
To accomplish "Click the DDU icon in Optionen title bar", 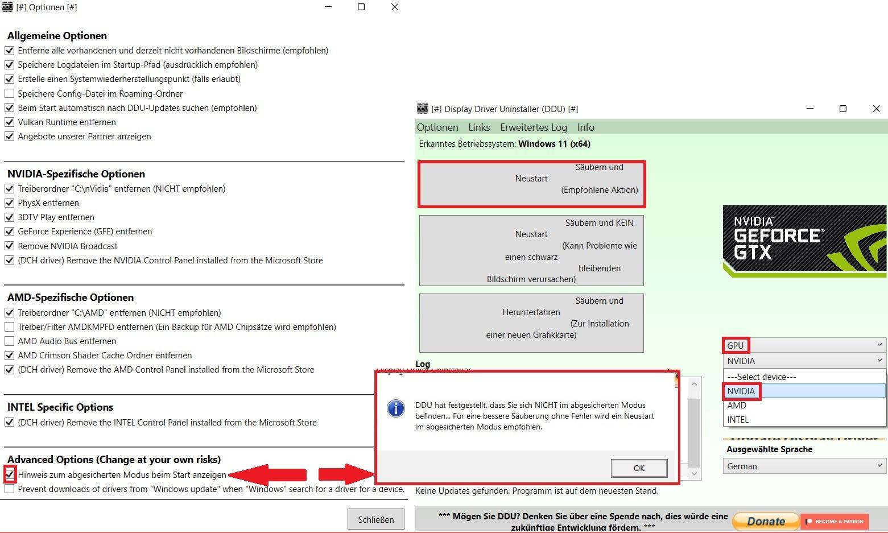I will 7,7.
